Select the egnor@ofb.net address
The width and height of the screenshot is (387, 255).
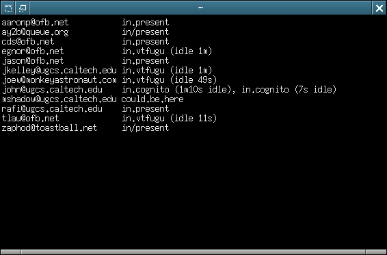[33, 51]
